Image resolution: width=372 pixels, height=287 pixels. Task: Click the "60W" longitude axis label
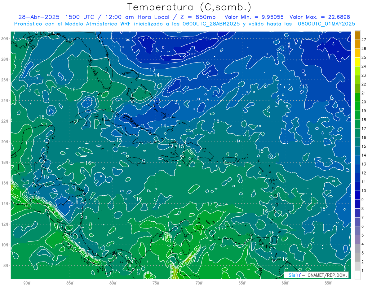285,283
